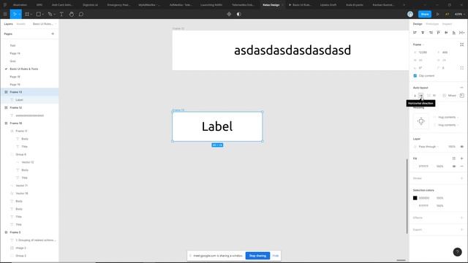
Task: Open the help question mark button
Action: coord(457,252)
